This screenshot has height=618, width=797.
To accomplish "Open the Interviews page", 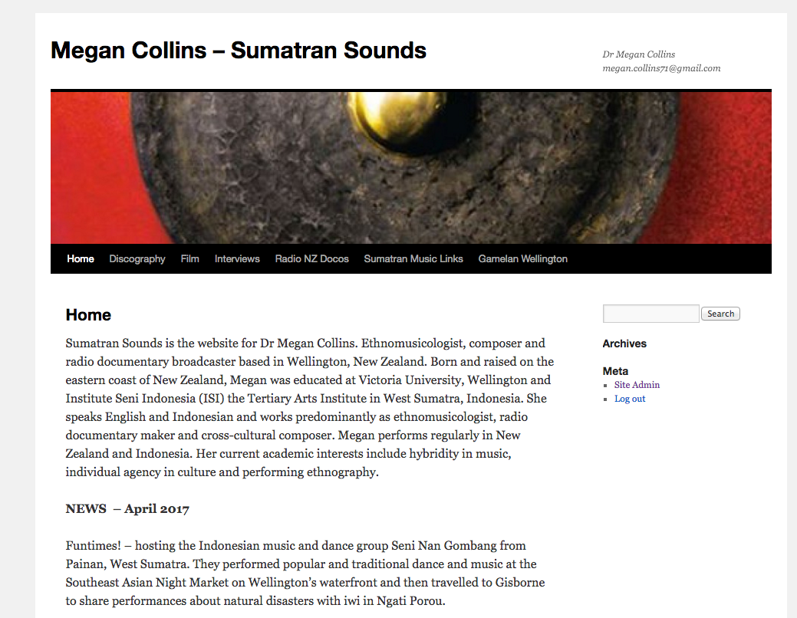I will click(237, 259).
